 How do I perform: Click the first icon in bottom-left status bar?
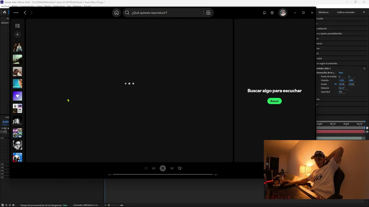coord(3,205)
